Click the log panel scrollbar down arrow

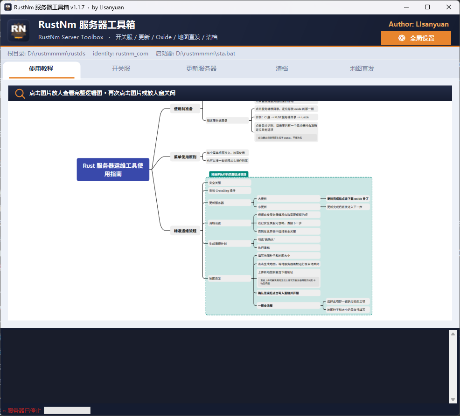tap(453, 400)
